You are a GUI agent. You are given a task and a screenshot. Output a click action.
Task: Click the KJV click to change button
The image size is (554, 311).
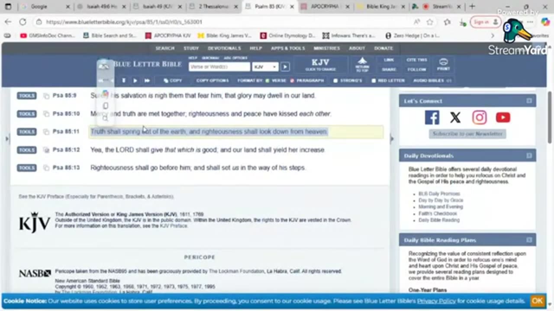[320, 65]
